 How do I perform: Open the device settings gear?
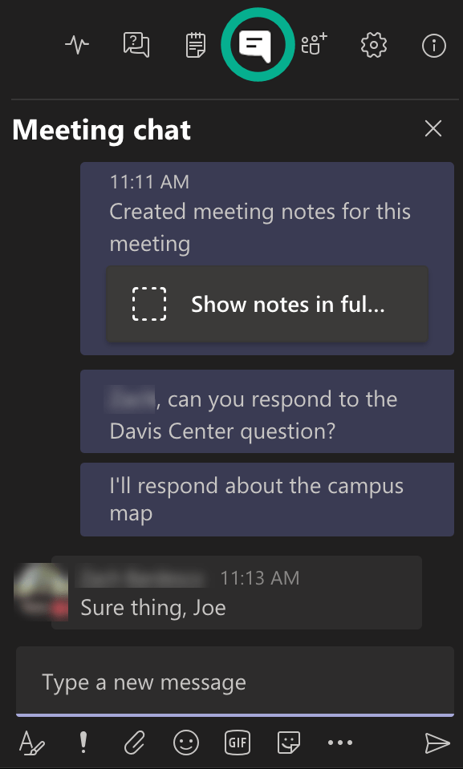(x=373, y=46)
